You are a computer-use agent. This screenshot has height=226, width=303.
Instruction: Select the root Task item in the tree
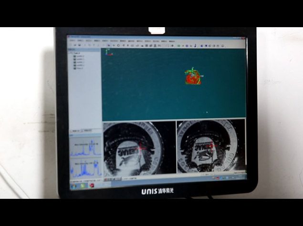click(x=76, y=53)
